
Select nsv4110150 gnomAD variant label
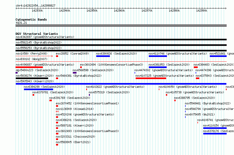pos(218,125)
